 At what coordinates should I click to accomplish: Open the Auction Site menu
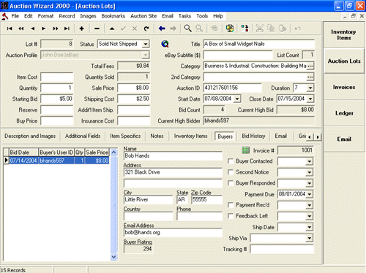(143, 16)
